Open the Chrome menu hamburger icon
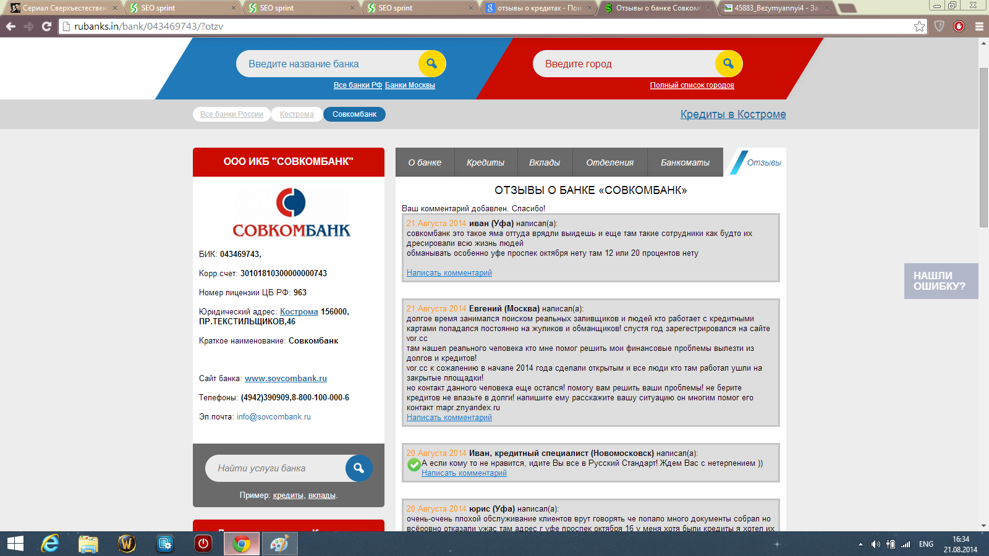Image resolution: width=989 pixels, height=556 pixels. tap(979, 26)
